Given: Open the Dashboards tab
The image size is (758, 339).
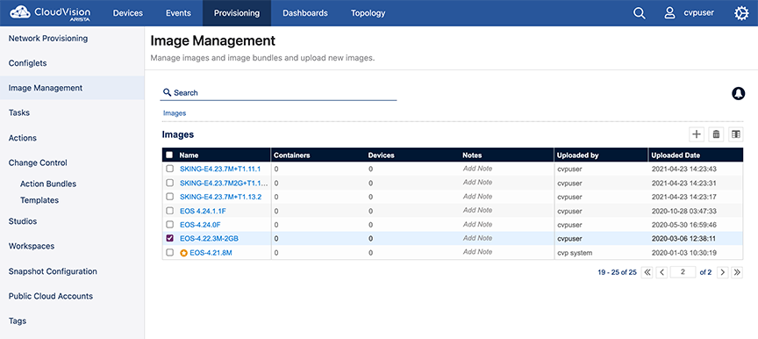Looking at the screenshot, I should (x=305, y=13).
